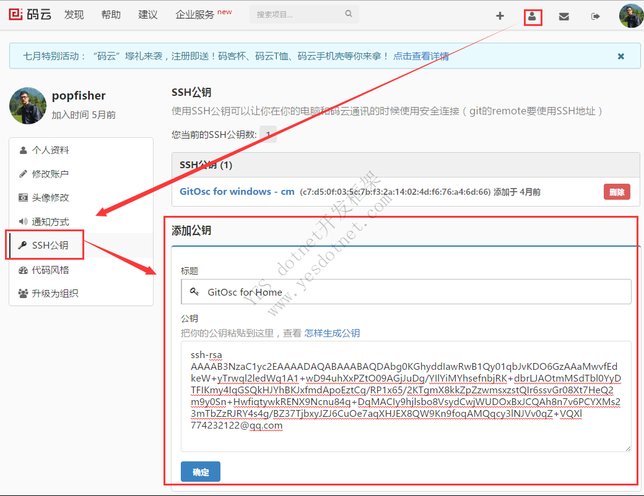Viewport: 644px width, 496px height.
Task: Open the envelope messages icon
Action: click(563, 17)
